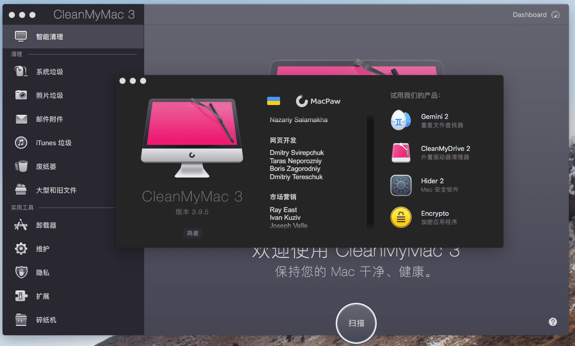This screenshot has height=346, width=575.
Task: Click the name Nazariy Salamakha in credits
Action: 299,119
